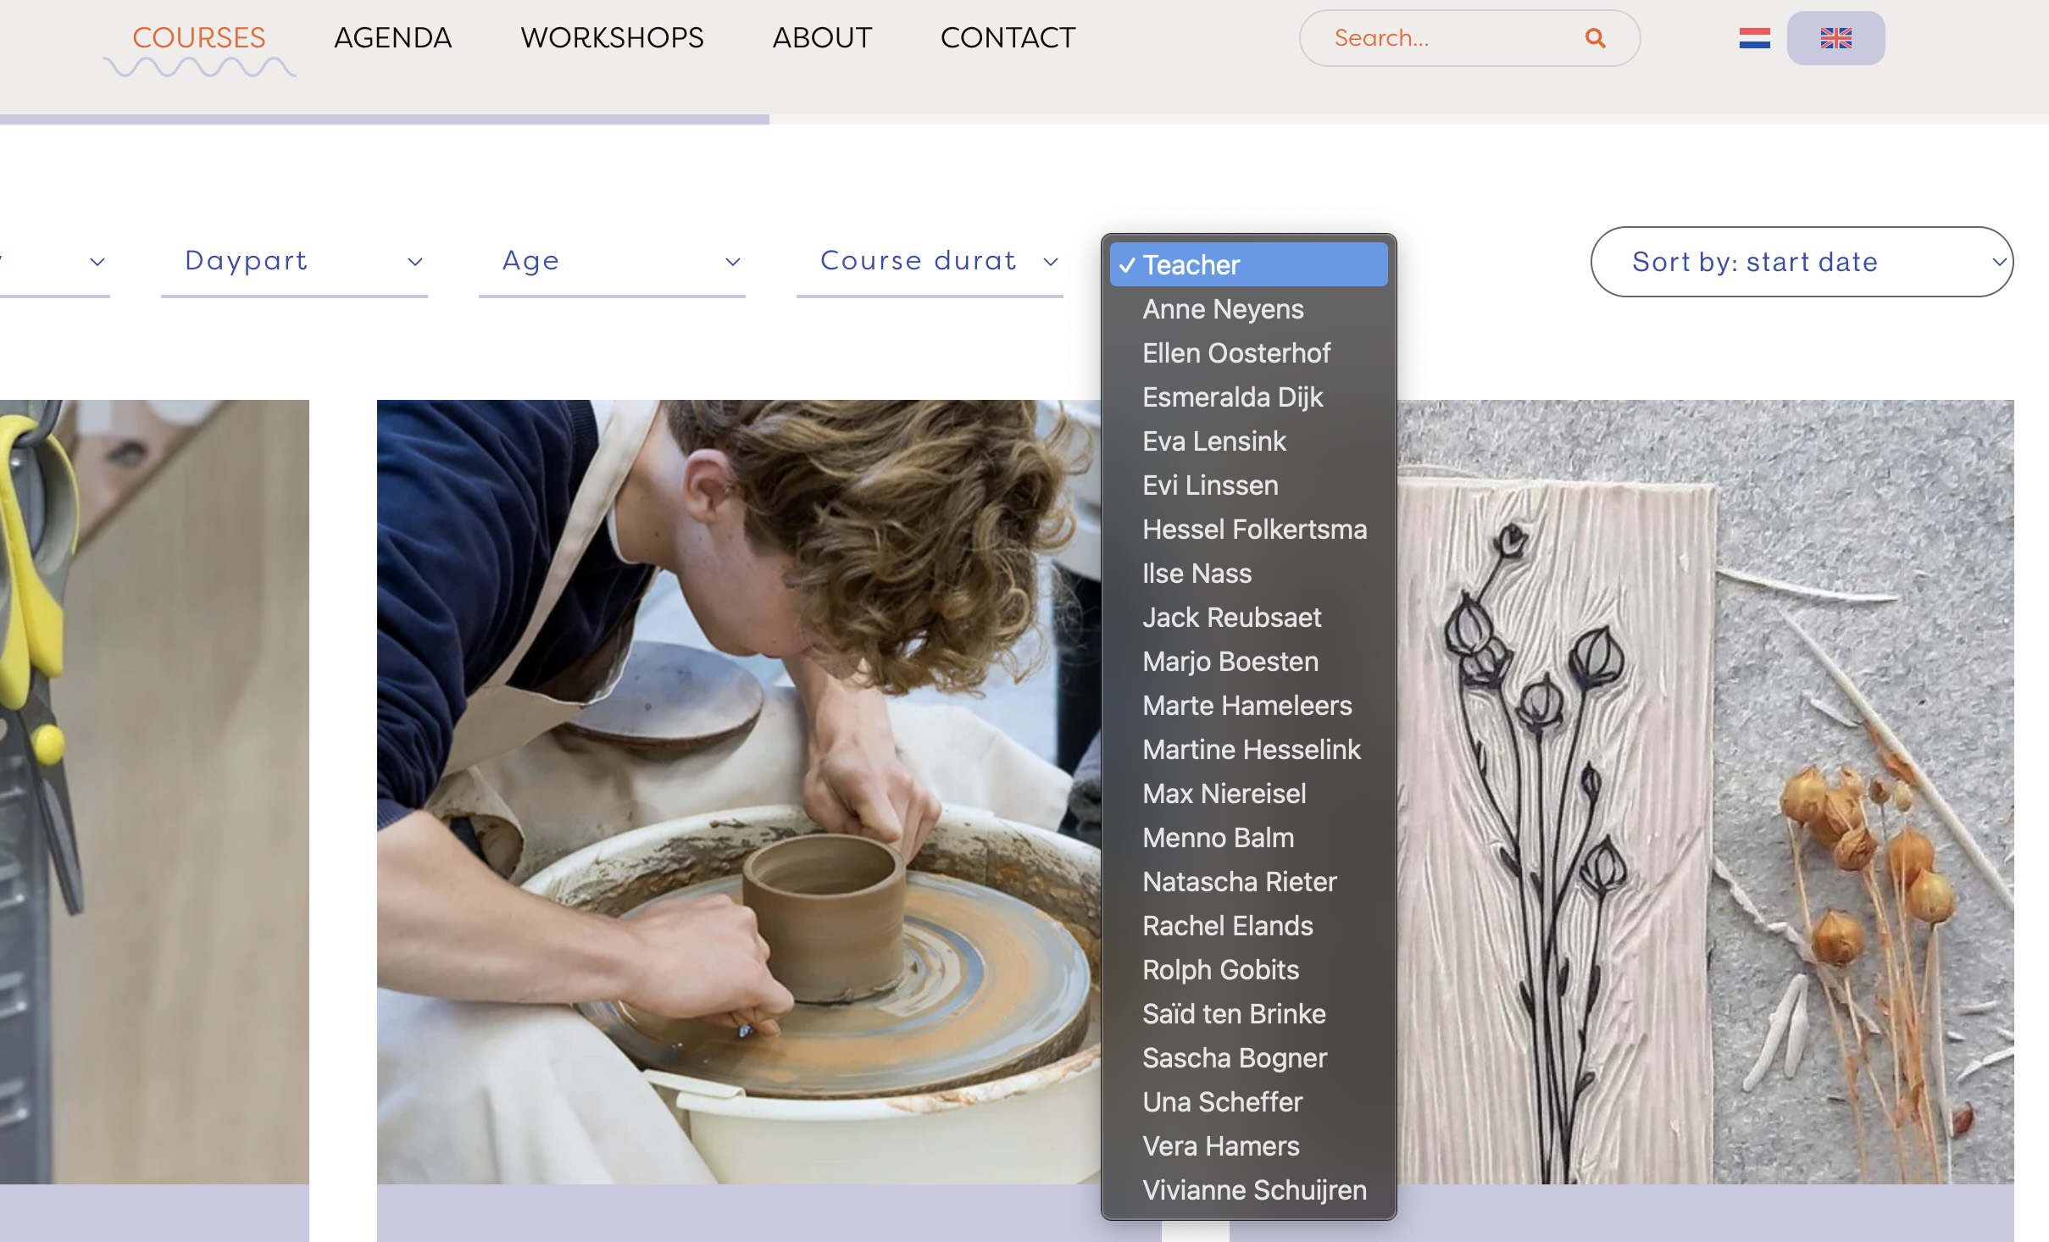Select the UK flag language icon

pos(1835,38)
